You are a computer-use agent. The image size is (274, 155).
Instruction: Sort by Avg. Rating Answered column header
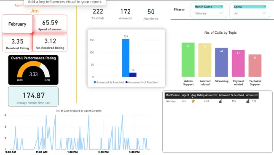pos(204,95)
